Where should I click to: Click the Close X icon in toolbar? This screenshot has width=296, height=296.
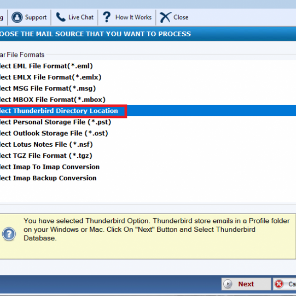point(166,17)
